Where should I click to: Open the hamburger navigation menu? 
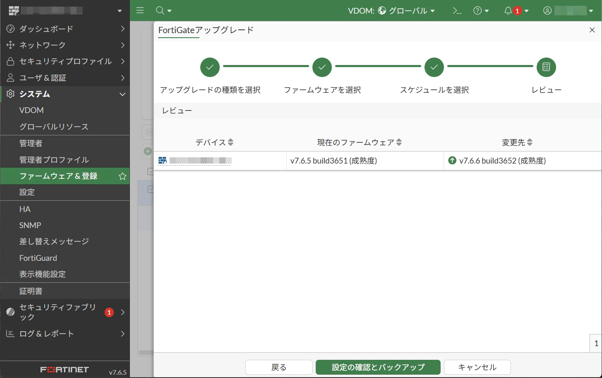point(140,10)
